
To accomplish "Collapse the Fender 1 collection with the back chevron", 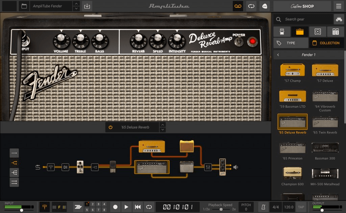I will 278,55.
